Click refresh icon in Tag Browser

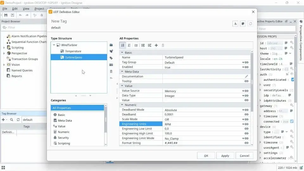point(18,120)
